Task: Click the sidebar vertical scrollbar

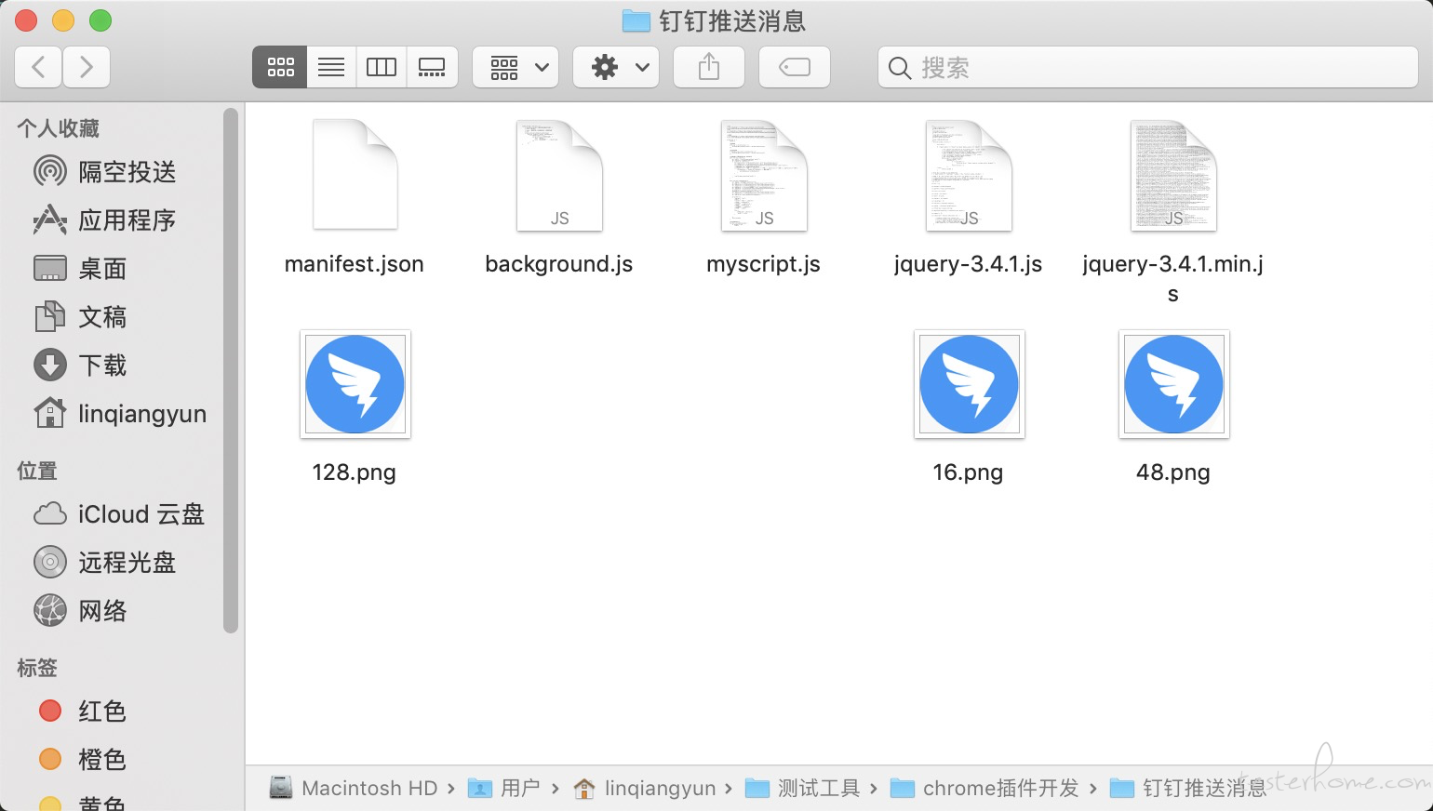Action: pyautogui.click(x=231, y=372)
